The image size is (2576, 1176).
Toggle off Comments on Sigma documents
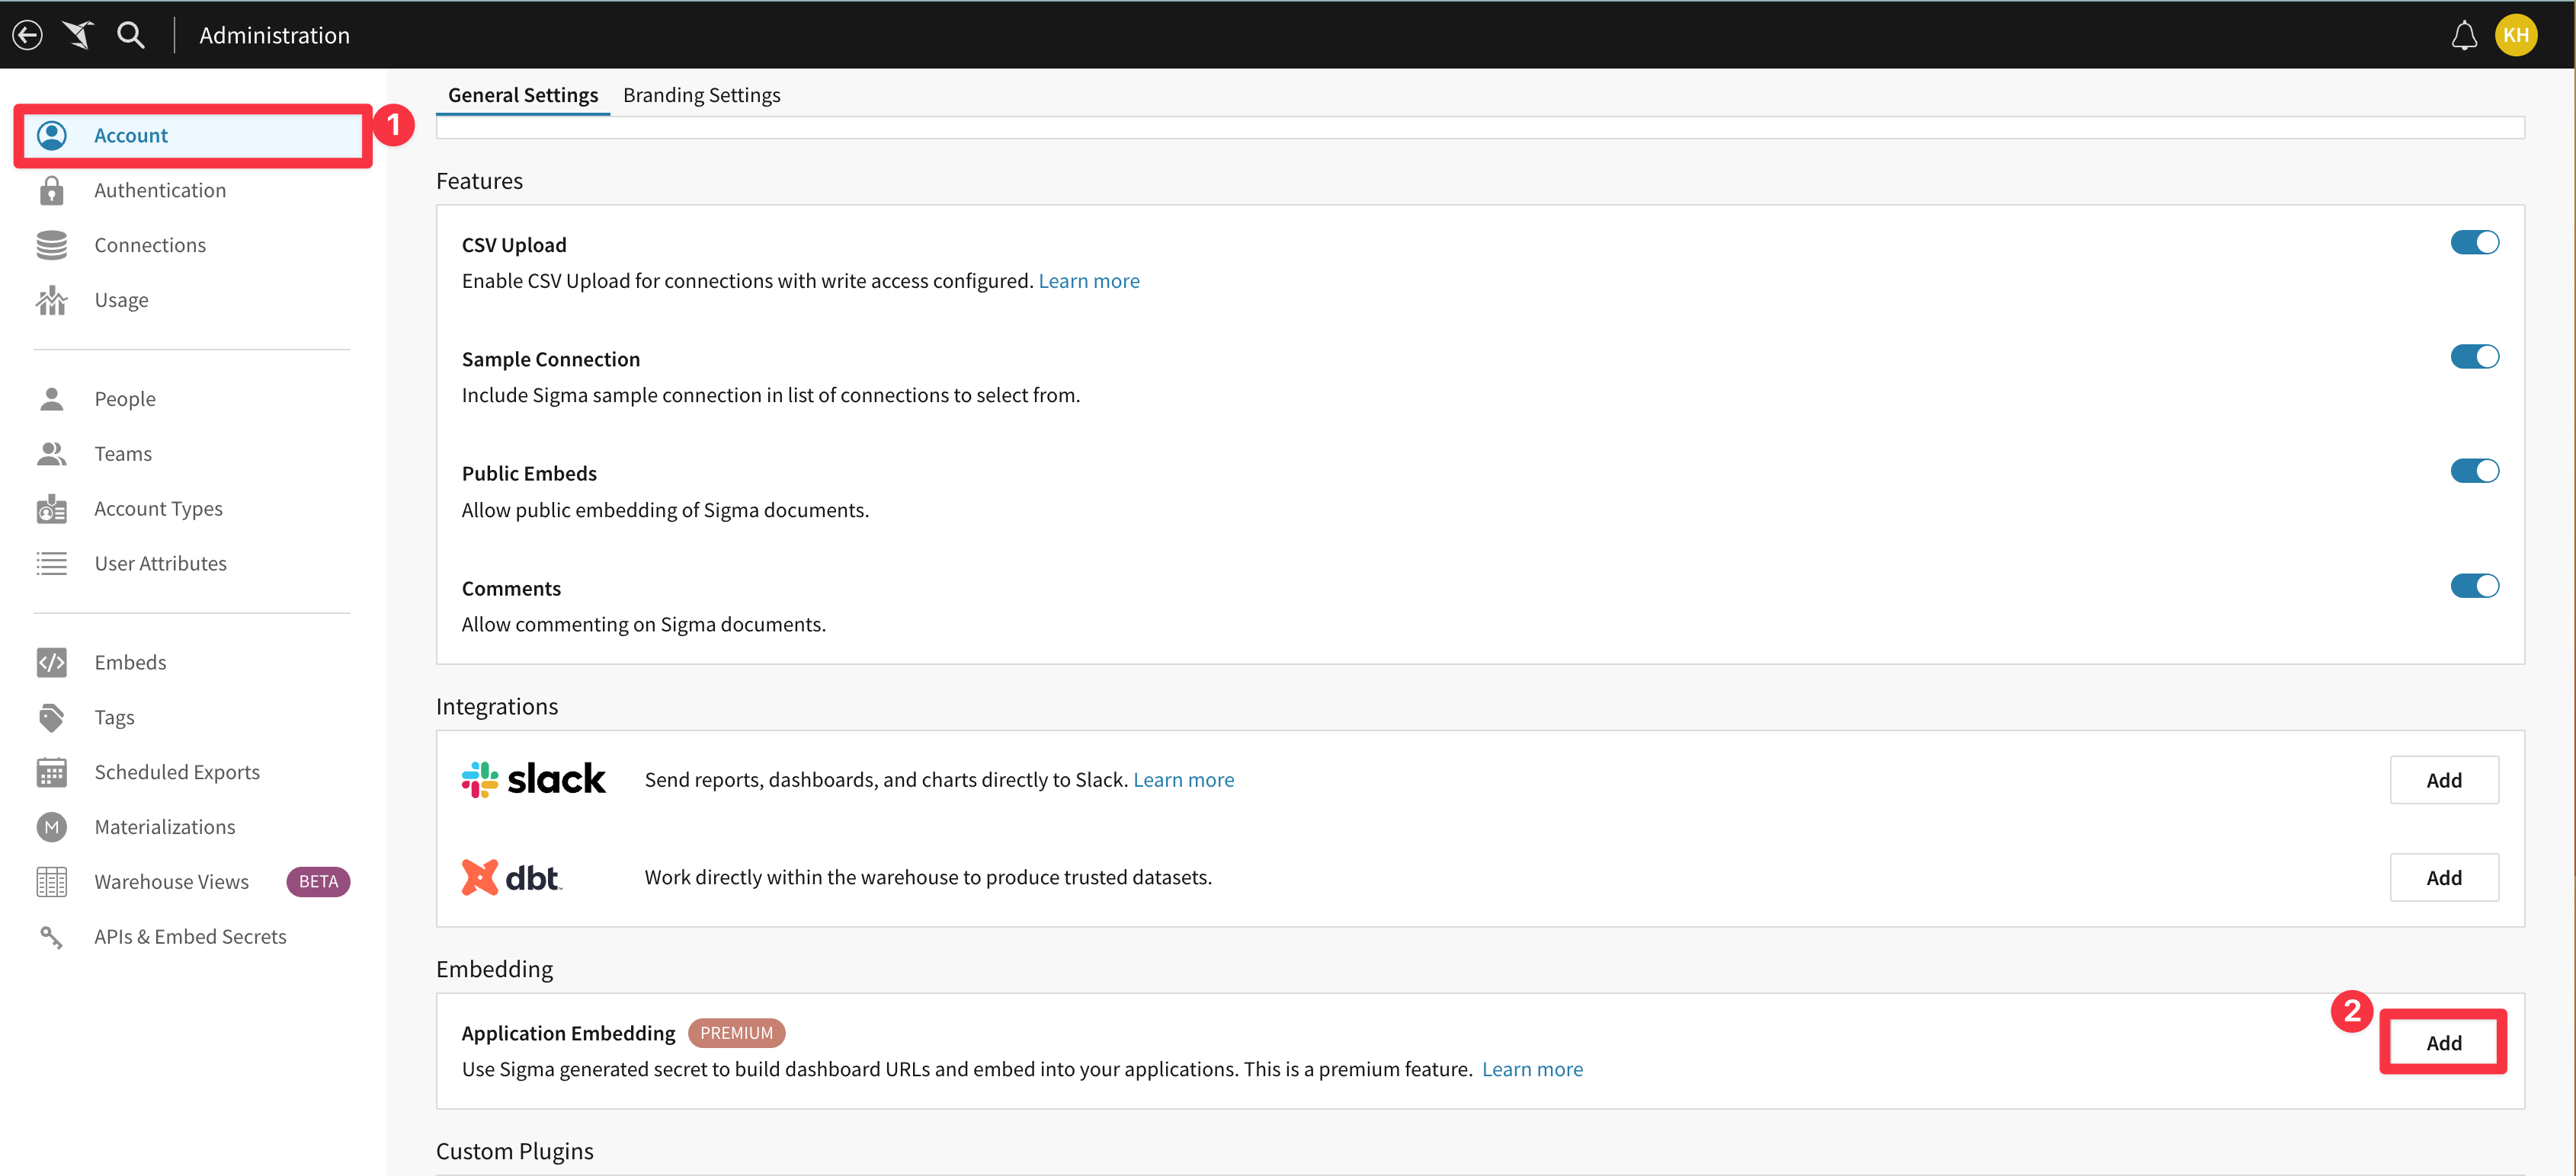click(x=2474, y=586)
